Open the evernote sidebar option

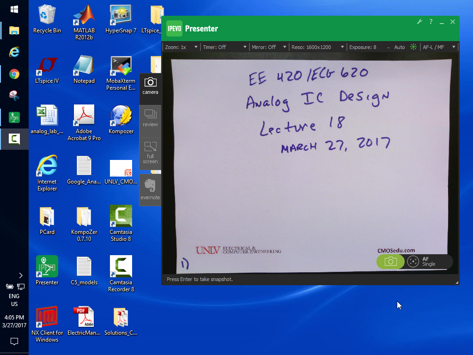pos(150,189)
